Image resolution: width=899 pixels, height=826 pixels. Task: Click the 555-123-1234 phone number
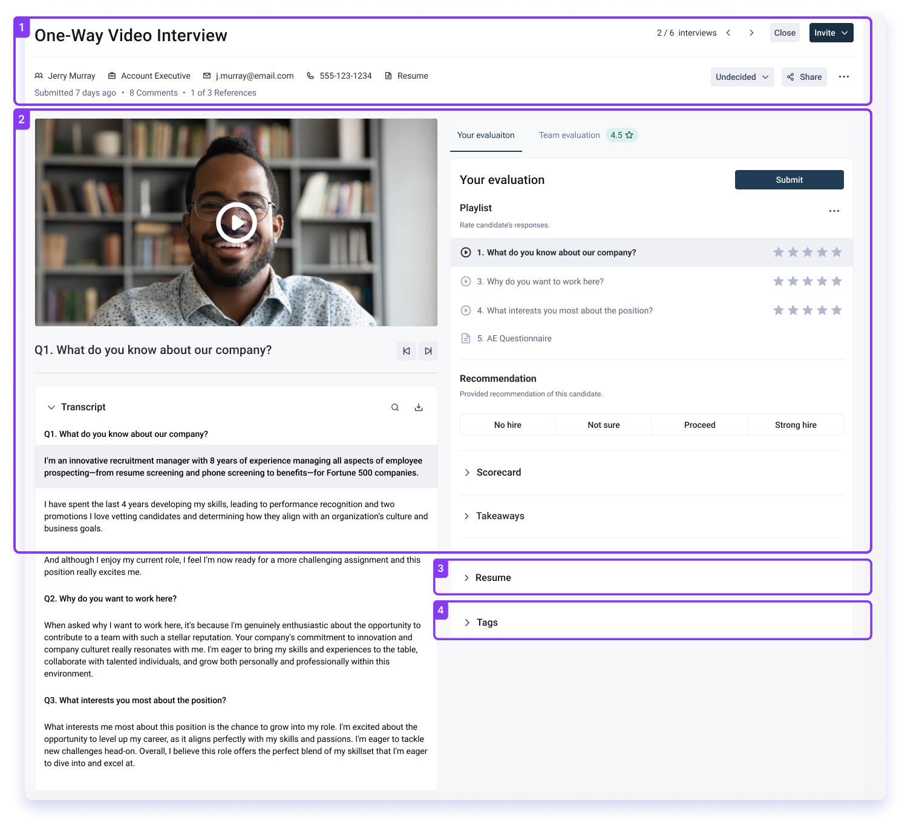click(x=339, y=76)
